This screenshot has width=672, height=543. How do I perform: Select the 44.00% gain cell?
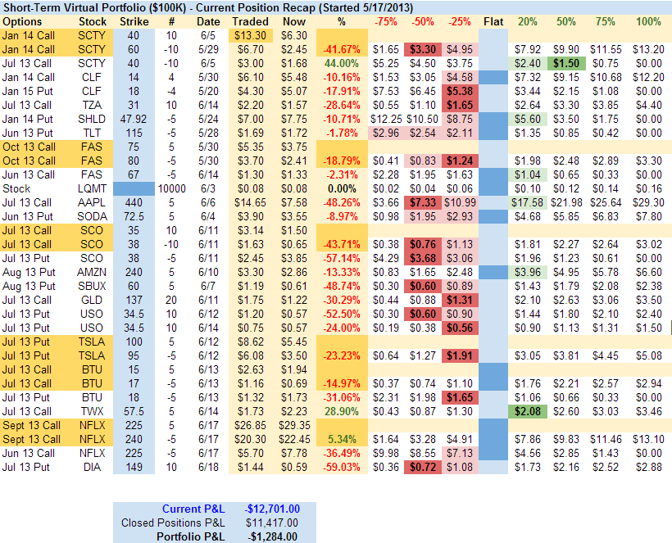point(342,62)
